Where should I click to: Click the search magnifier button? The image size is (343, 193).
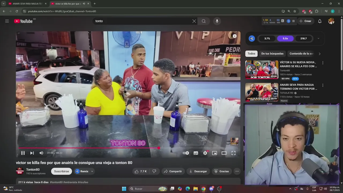pyautogui.click(x=204, y=21)
